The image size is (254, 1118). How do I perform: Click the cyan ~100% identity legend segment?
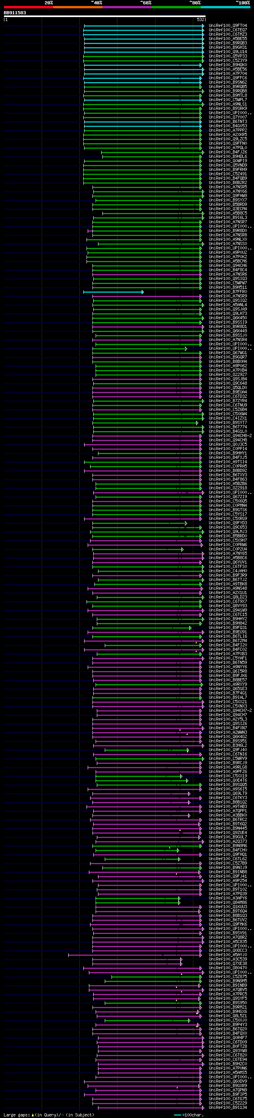(225, 7)
